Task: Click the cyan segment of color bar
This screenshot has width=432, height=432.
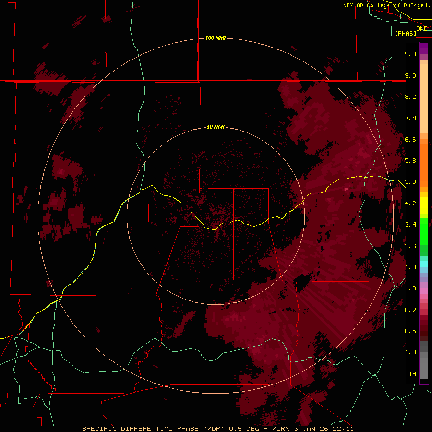Action: click(x=424, y=264)
